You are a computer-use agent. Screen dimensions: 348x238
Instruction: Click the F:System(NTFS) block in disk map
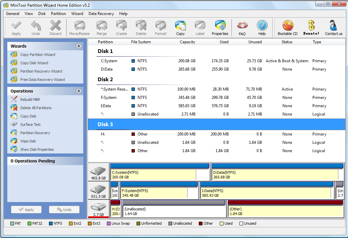click(159, 190)
